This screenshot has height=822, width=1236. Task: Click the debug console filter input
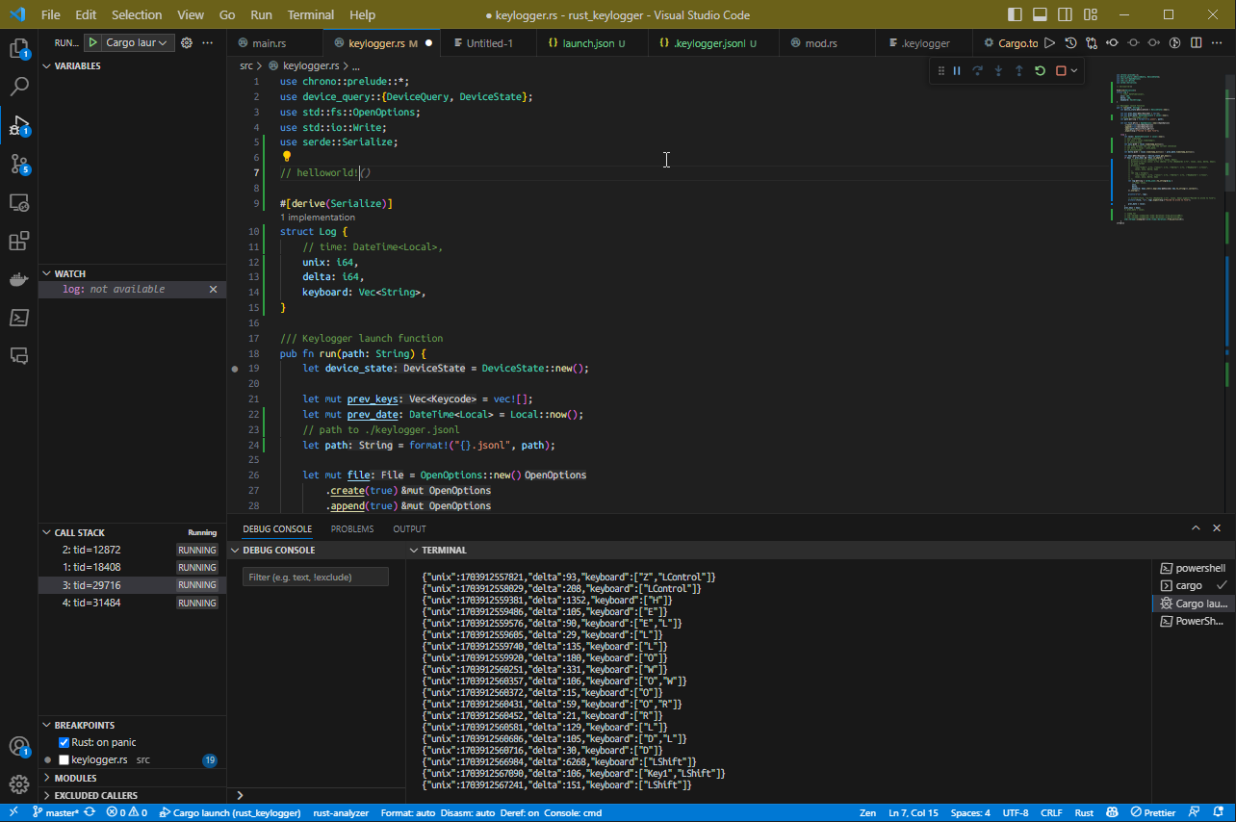point(315,577)
